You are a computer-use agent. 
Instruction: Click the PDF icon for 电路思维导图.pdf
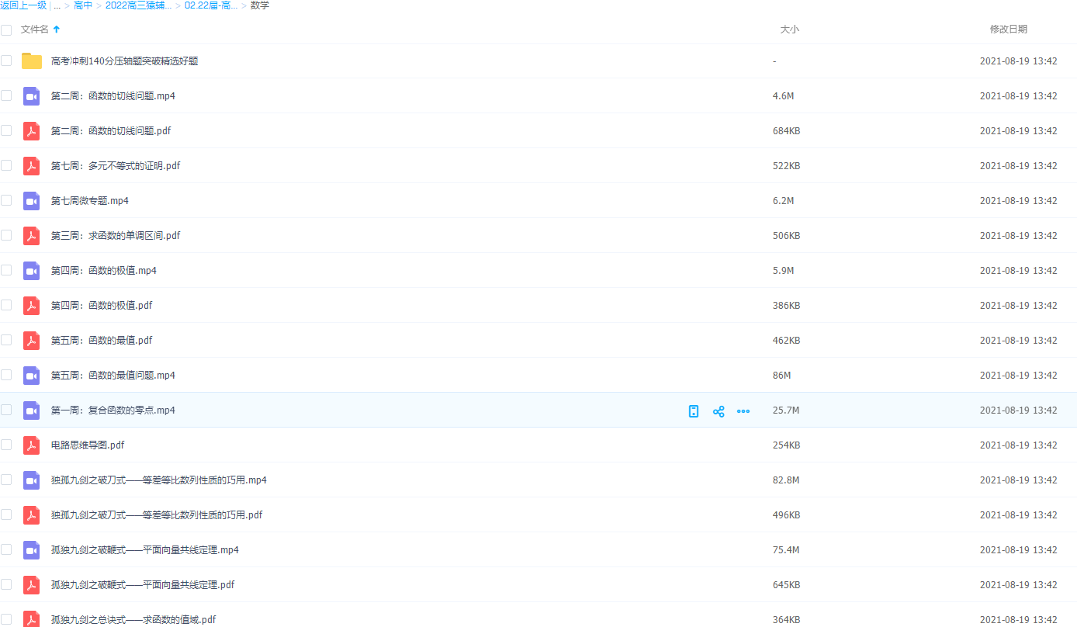[x=31, y=445]
